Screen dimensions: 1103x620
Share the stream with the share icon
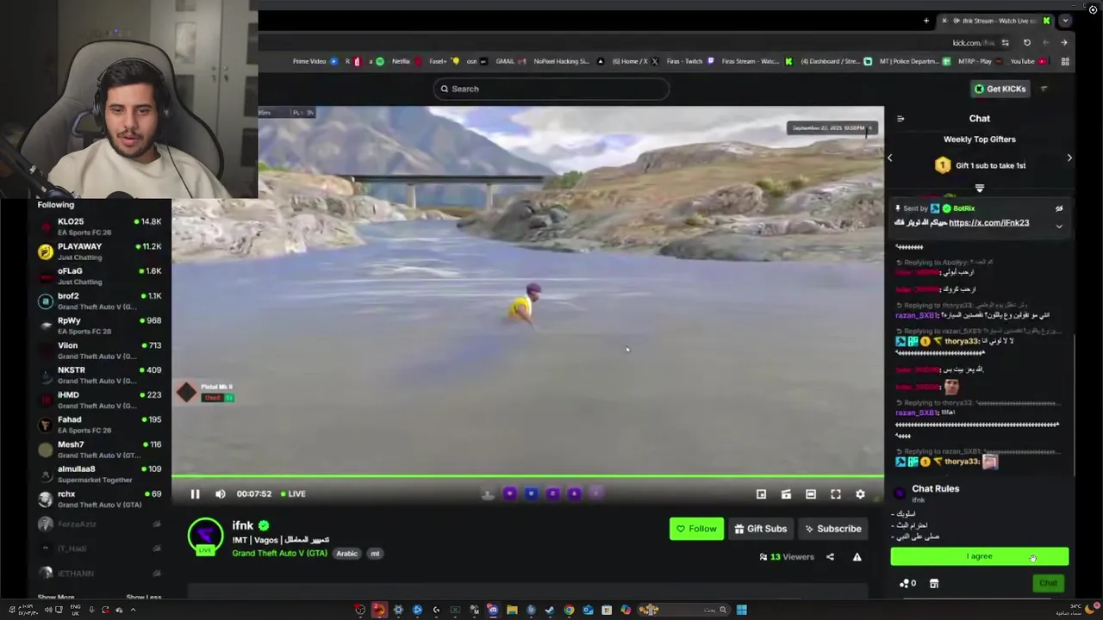click(830, 557)
